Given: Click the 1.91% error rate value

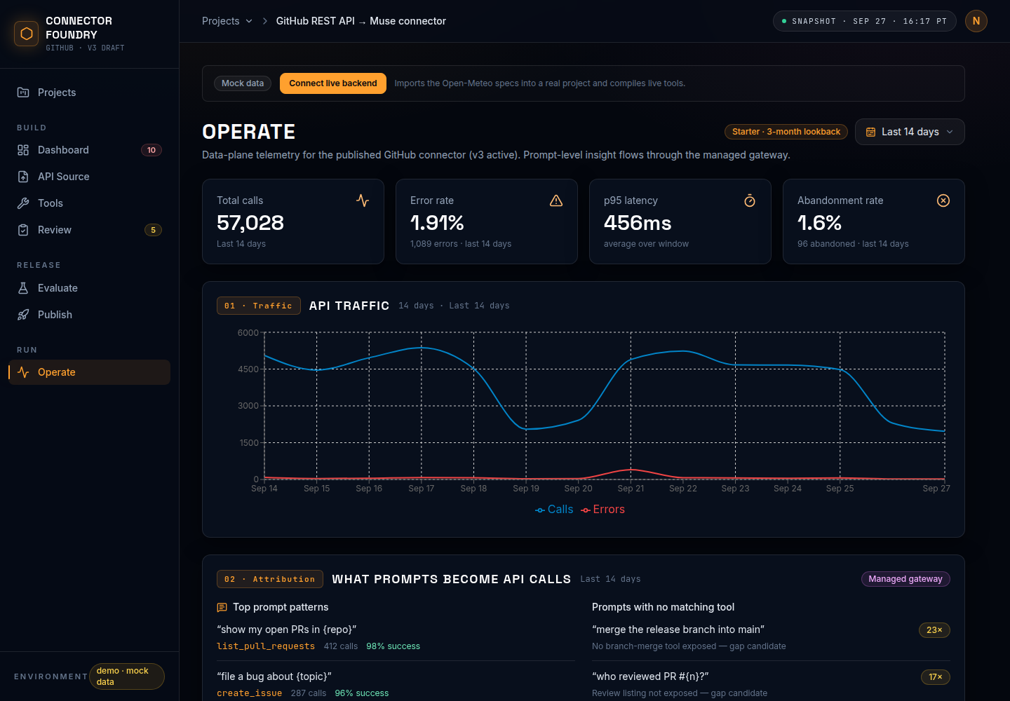Looking at the screenshot, I should pos(437,223).
